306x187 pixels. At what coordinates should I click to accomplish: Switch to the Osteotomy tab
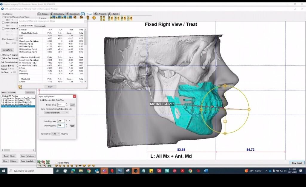coord(57,14)
